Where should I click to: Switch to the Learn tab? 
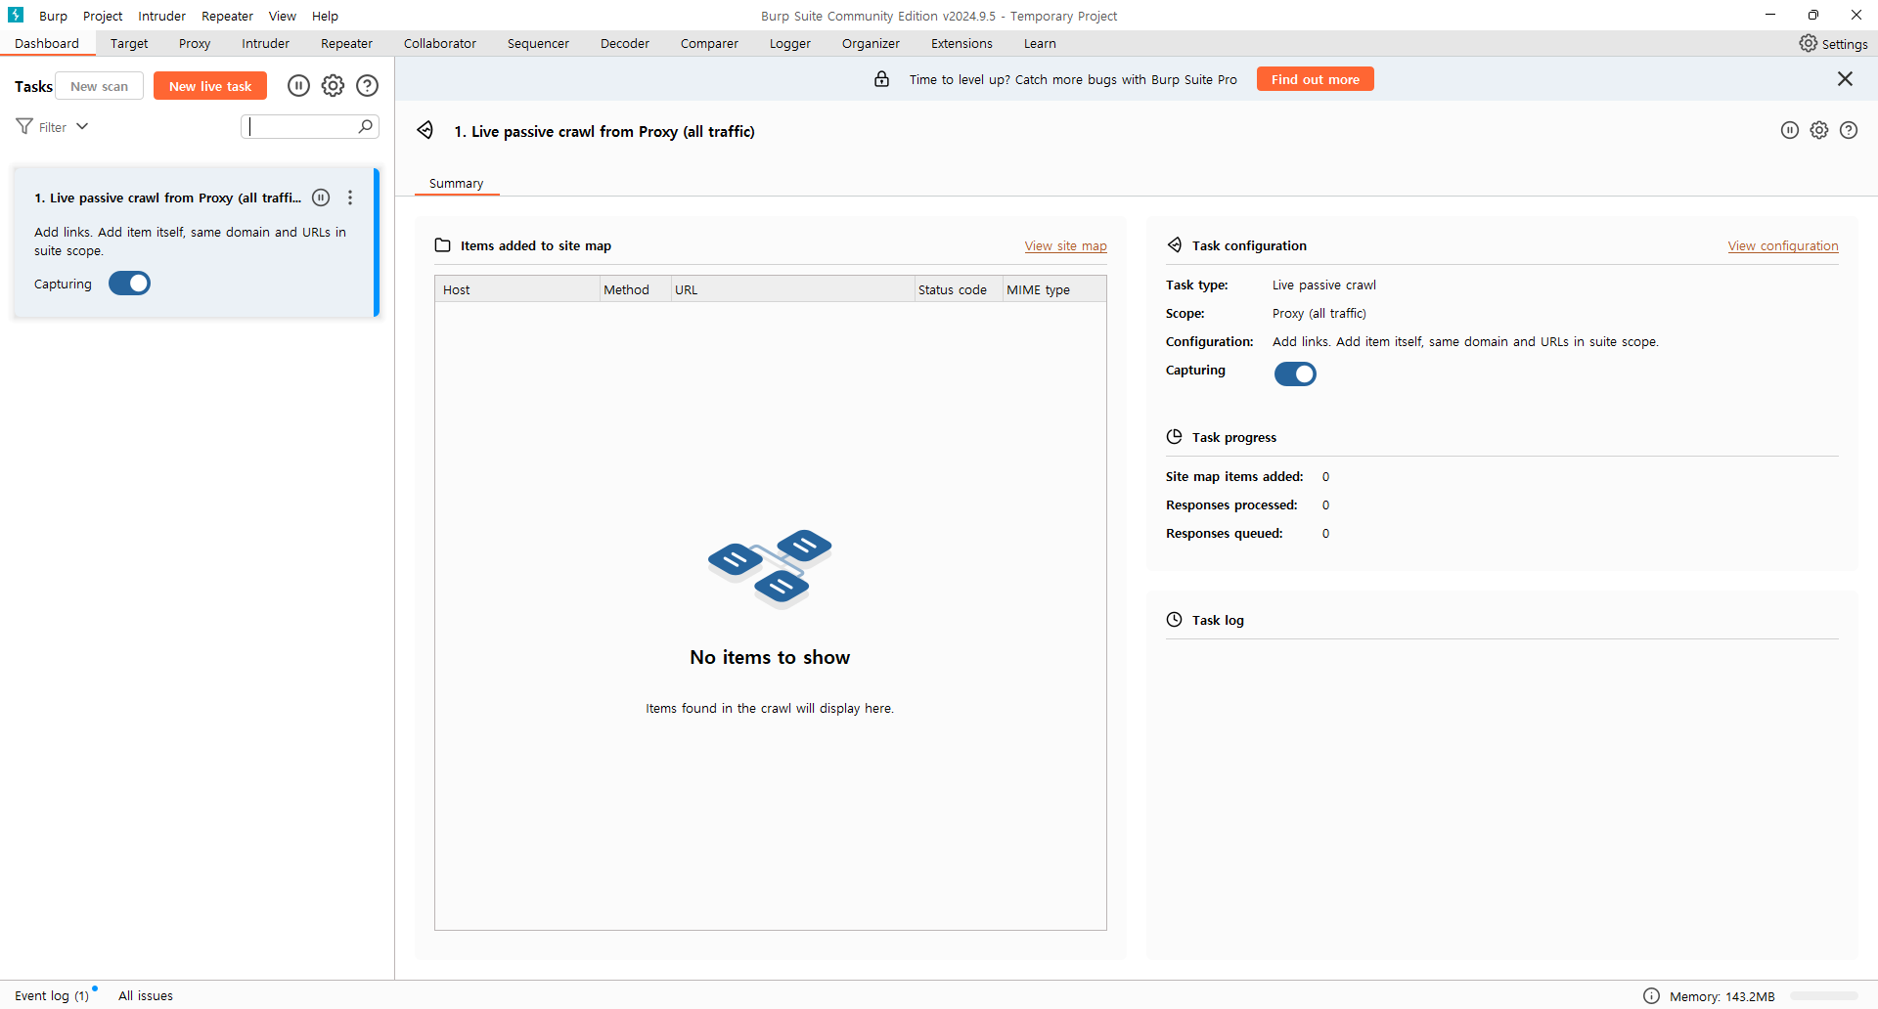(1040, 44)
